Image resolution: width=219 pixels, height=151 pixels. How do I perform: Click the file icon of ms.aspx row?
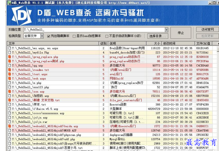(x=9, y=48)
